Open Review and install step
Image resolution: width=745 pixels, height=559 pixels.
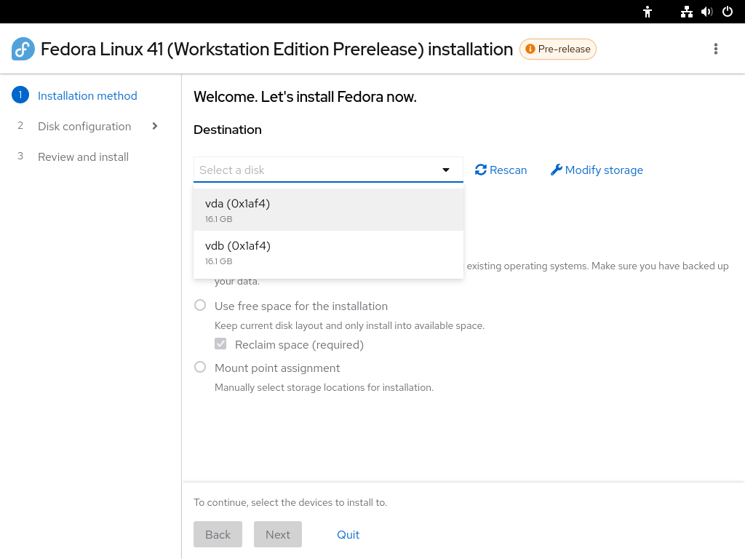pos(83,157)
